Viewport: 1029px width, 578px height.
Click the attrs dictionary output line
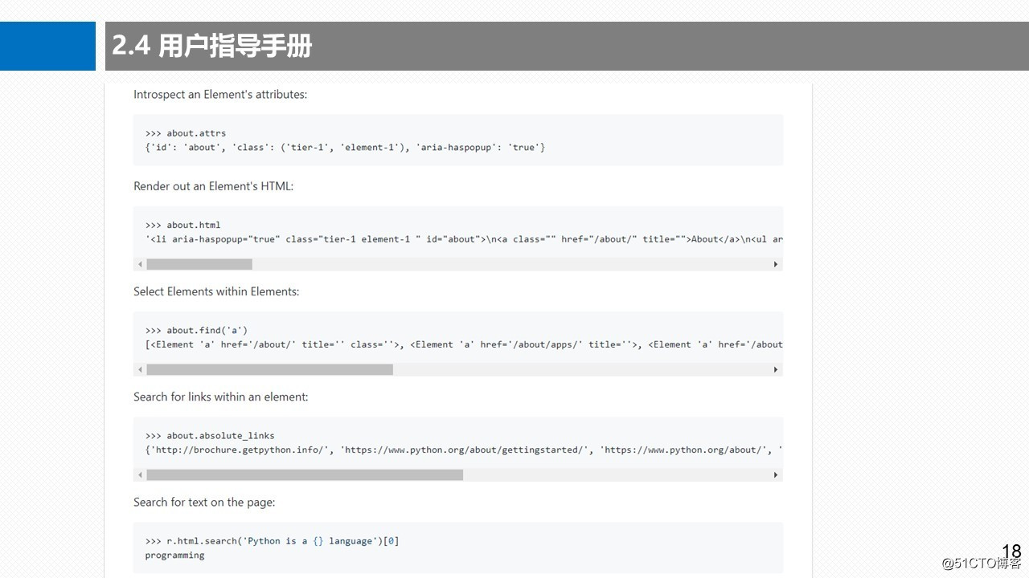345,147
